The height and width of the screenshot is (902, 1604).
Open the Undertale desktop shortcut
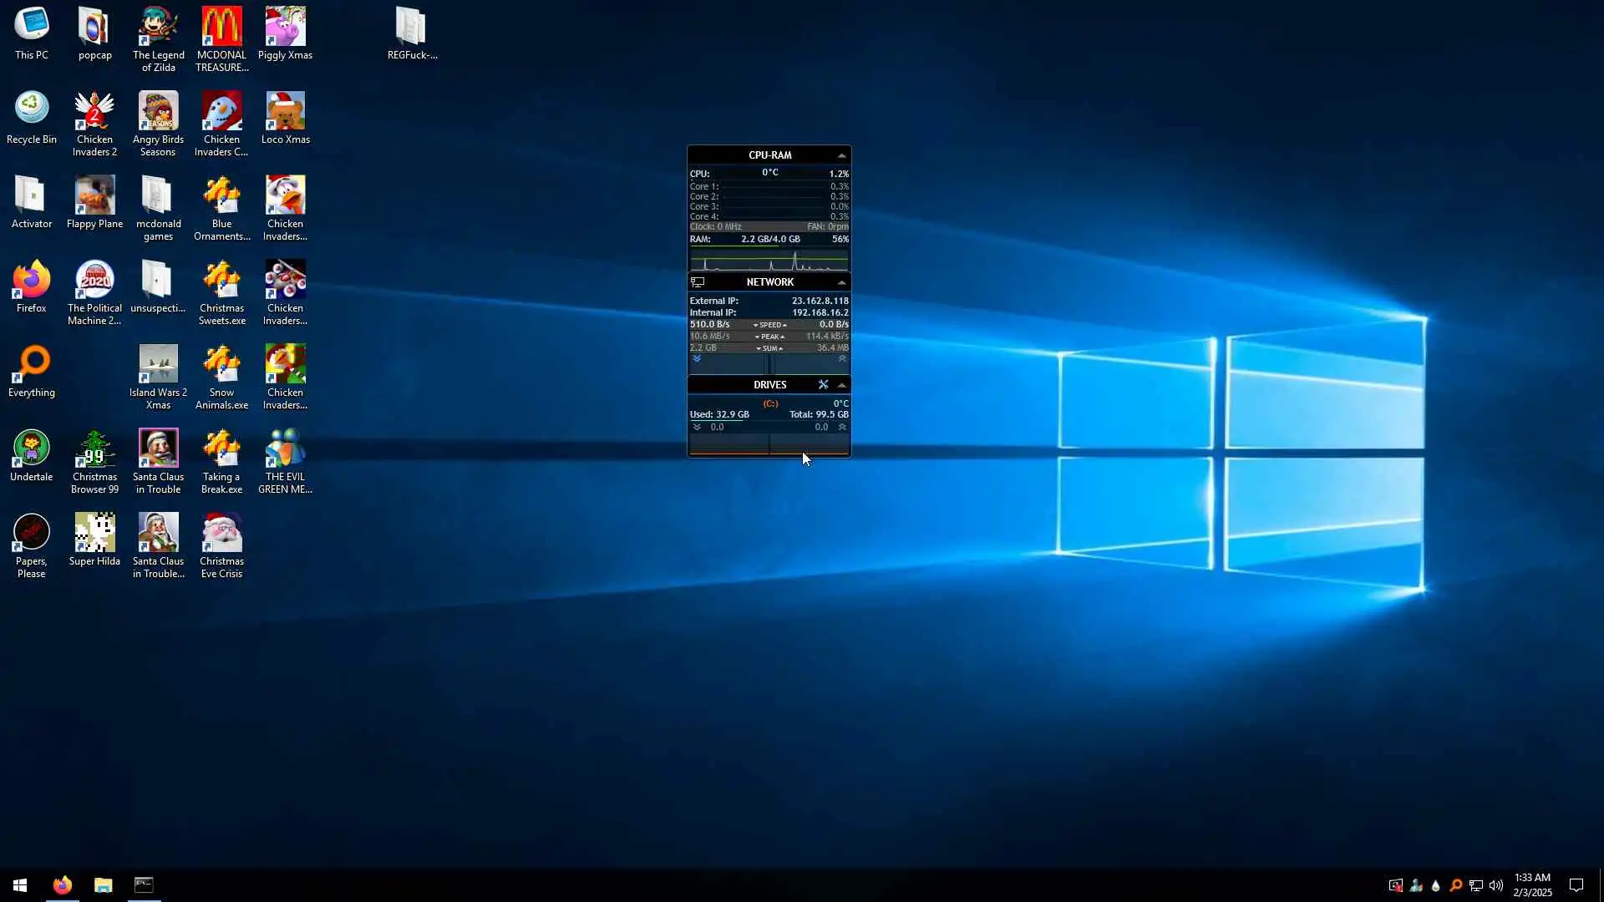click(x=32, y=448)
